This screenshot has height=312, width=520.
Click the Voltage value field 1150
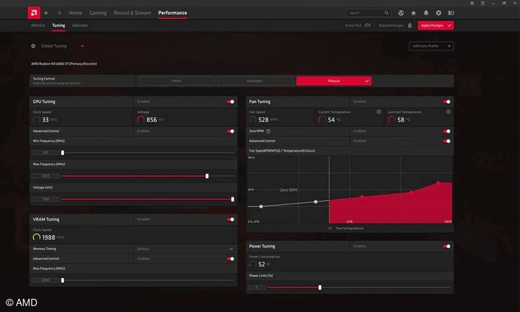tap(45, 199)
